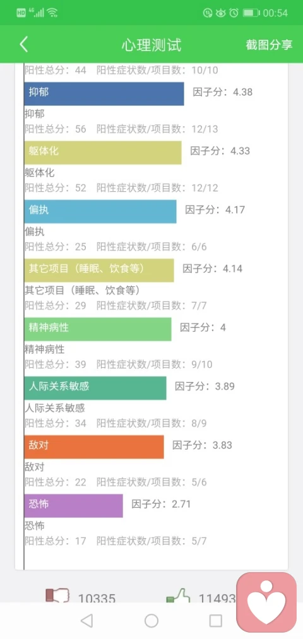Select the yellow 躯体化 bar
The image size is (303, 639).
point(103,153)
